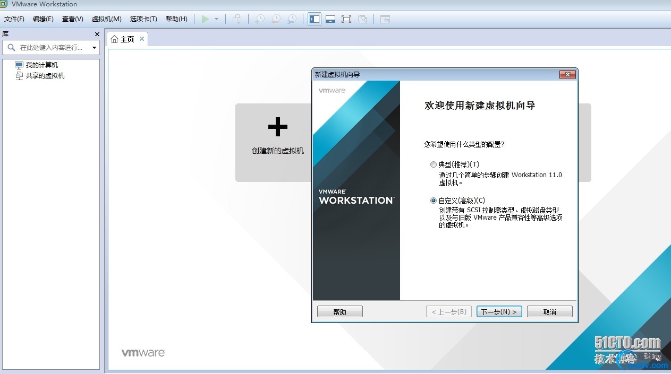Click the Unity mode toolbar icon

click(x=362, y=19)
